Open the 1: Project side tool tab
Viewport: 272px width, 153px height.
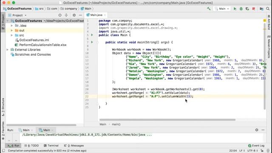point(3,22)
